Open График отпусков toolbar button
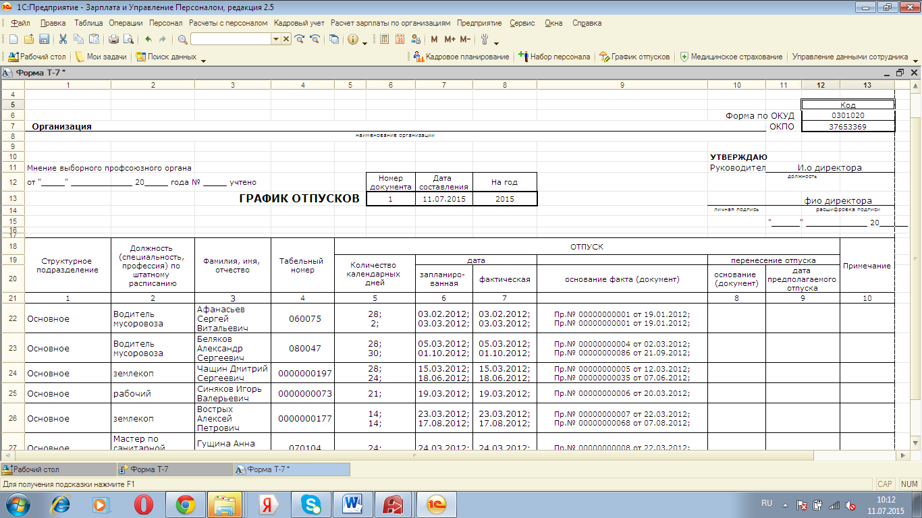Screen dimensions: 922x518 [x=634, y=57]
